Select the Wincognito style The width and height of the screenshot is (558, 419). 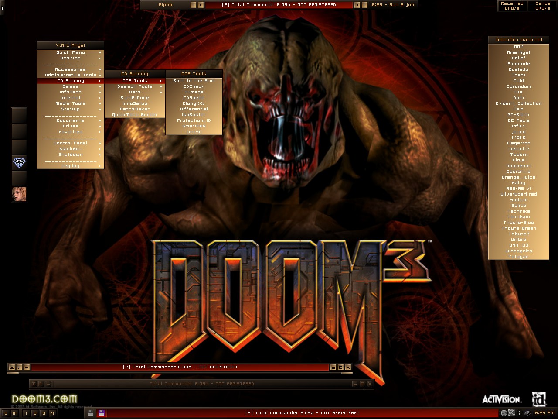519,251
